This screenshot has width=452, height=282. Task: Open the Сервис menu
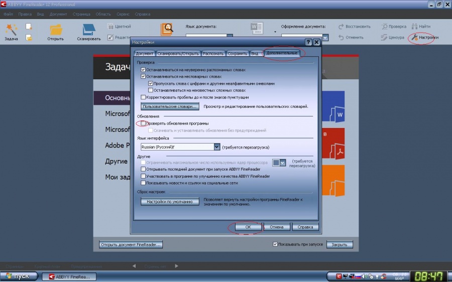pyautogui.click(x=123, y=14)
